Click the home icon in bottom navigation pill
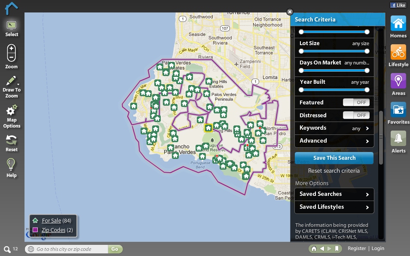The image size is (410, 256). 314,249
